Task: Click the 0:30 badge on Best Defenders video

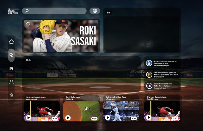Action: pyautogui.click(x=94, y=119)
